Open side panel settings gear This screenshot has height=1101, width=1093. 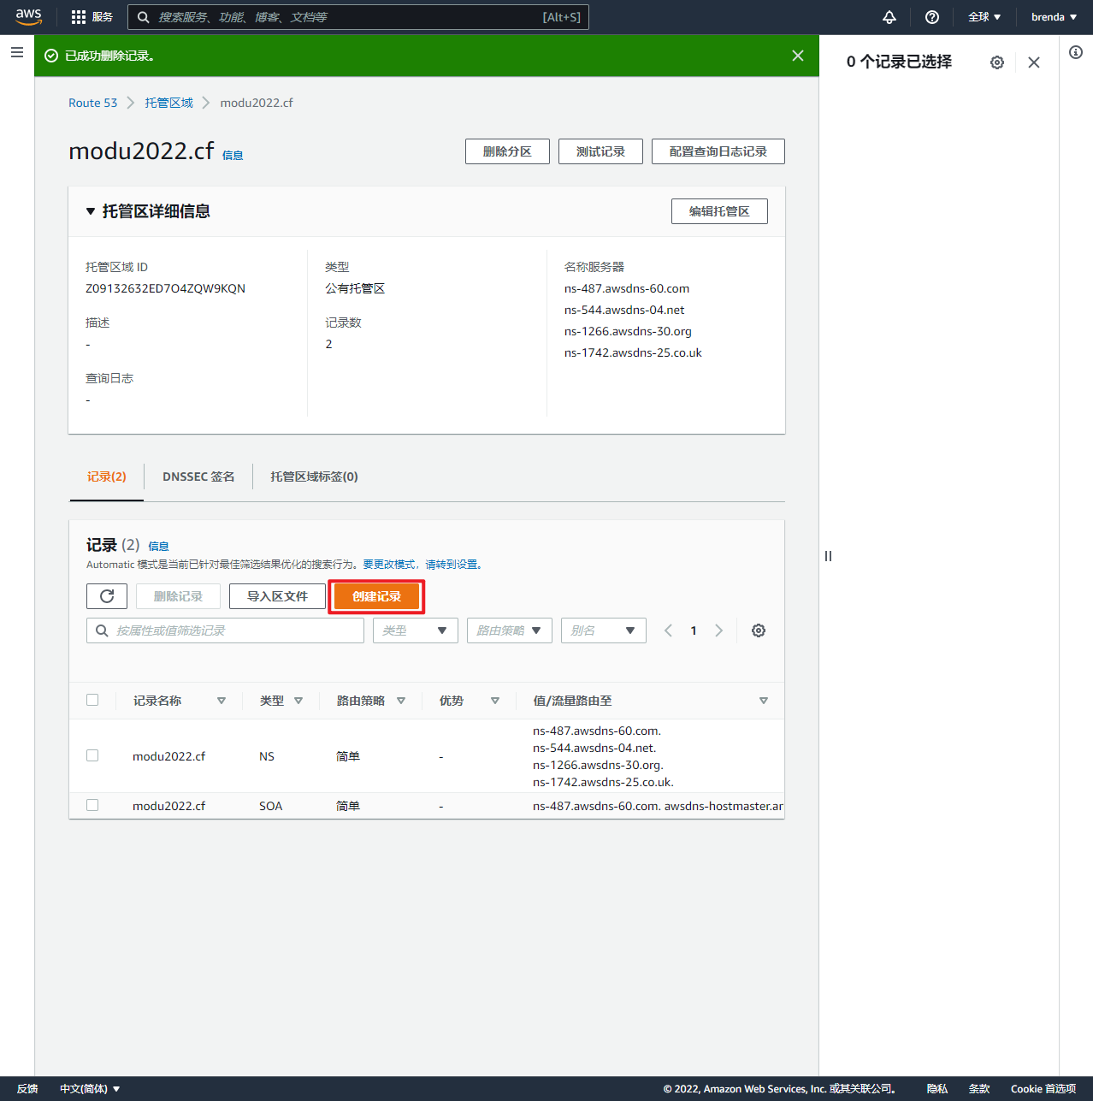coord(997,62)
